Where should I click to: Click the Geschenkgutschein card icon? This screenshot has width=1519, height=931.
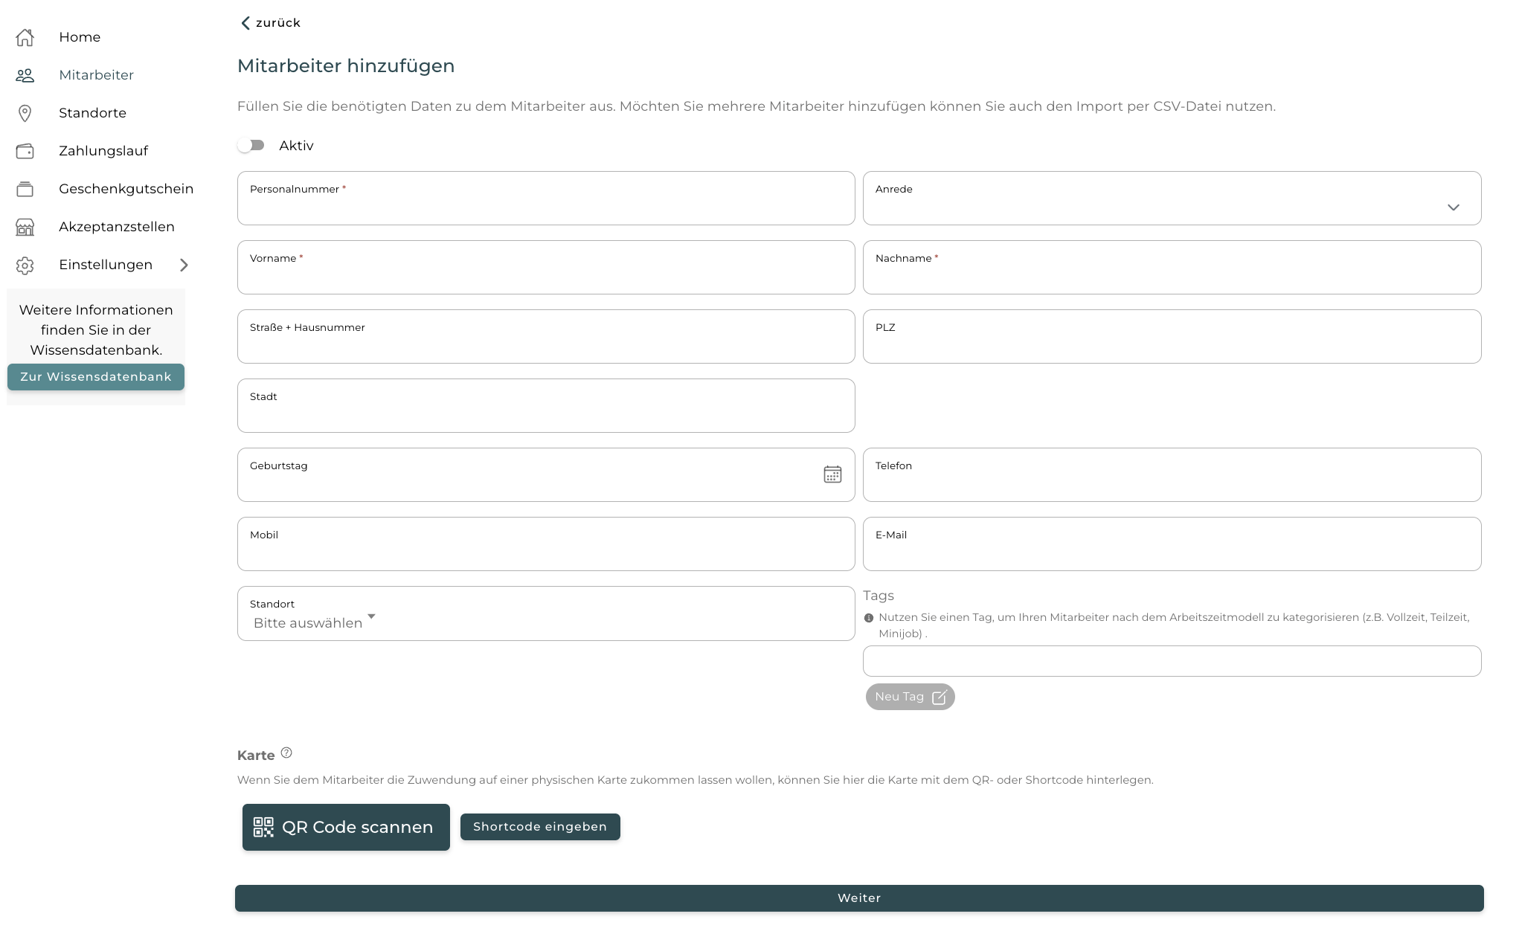coord(25,189)
